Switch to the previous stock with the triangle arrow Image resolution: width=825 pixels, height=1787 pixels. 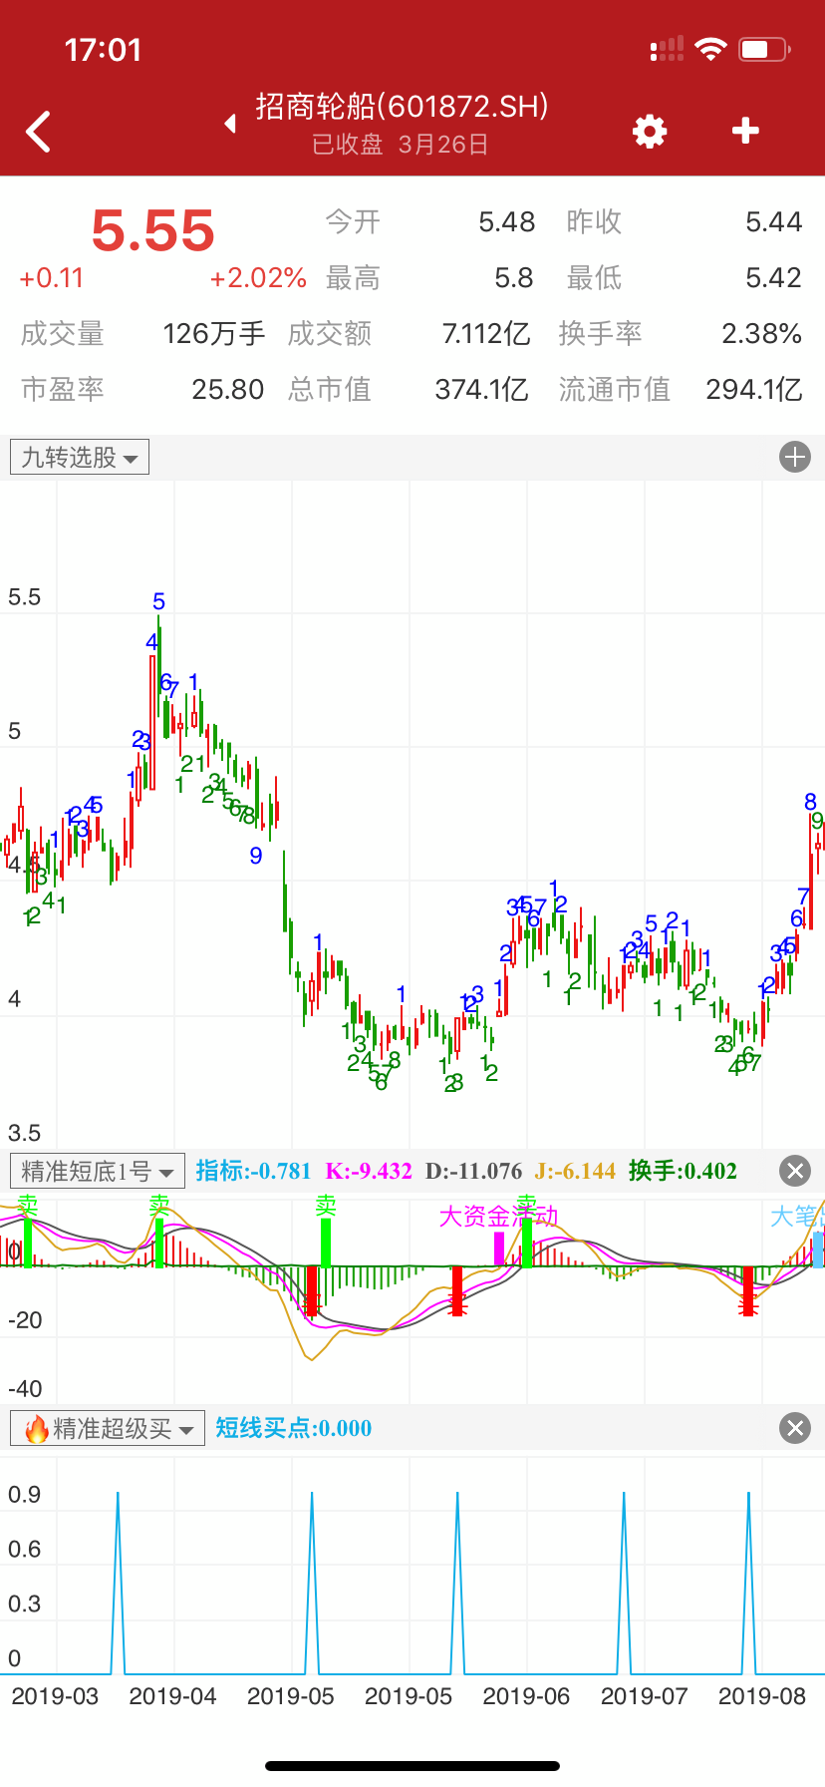(231, 124)
